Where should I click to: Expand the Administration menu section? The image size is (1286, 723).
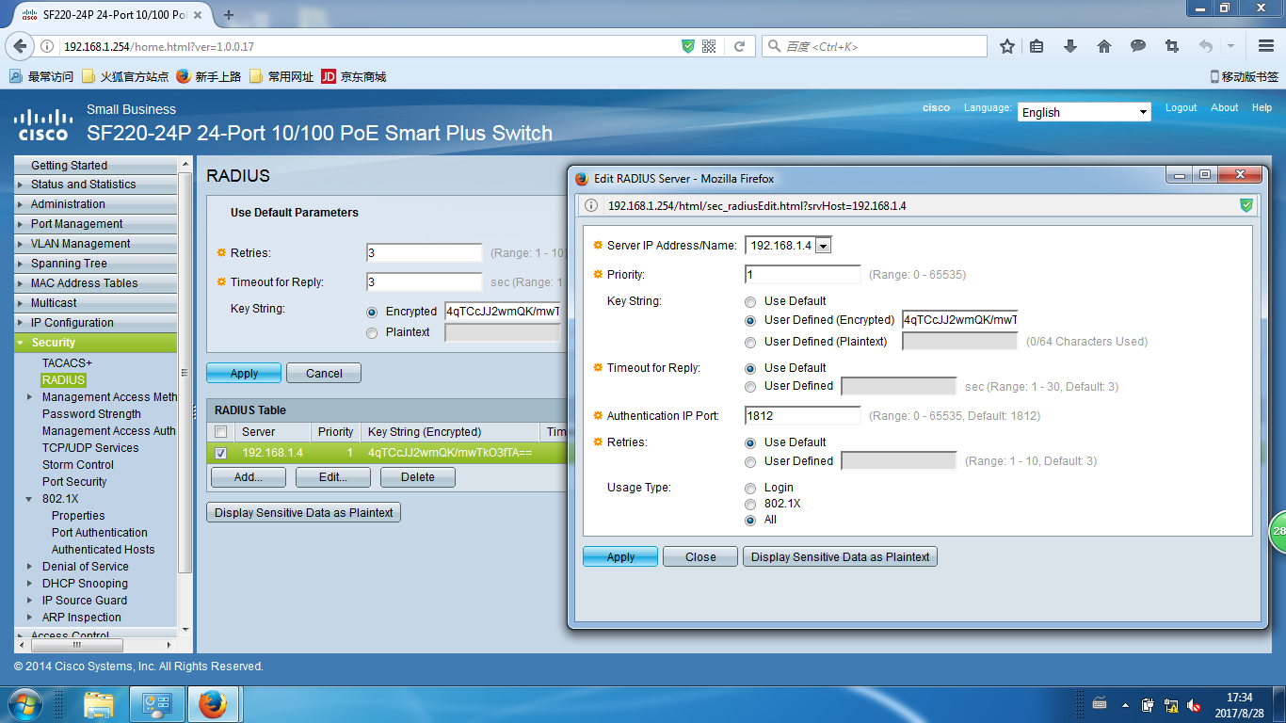pyautogui.click(x=96, y=204)
